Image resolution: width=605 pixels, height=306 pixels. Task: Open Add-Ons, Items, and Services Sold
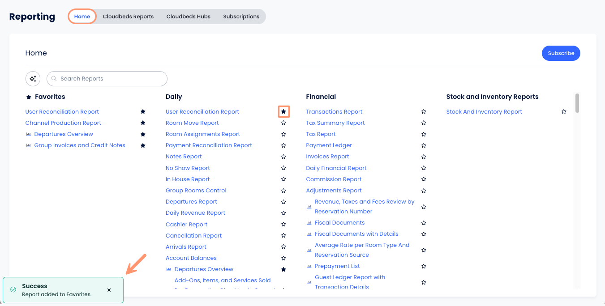tap(223, 280)
